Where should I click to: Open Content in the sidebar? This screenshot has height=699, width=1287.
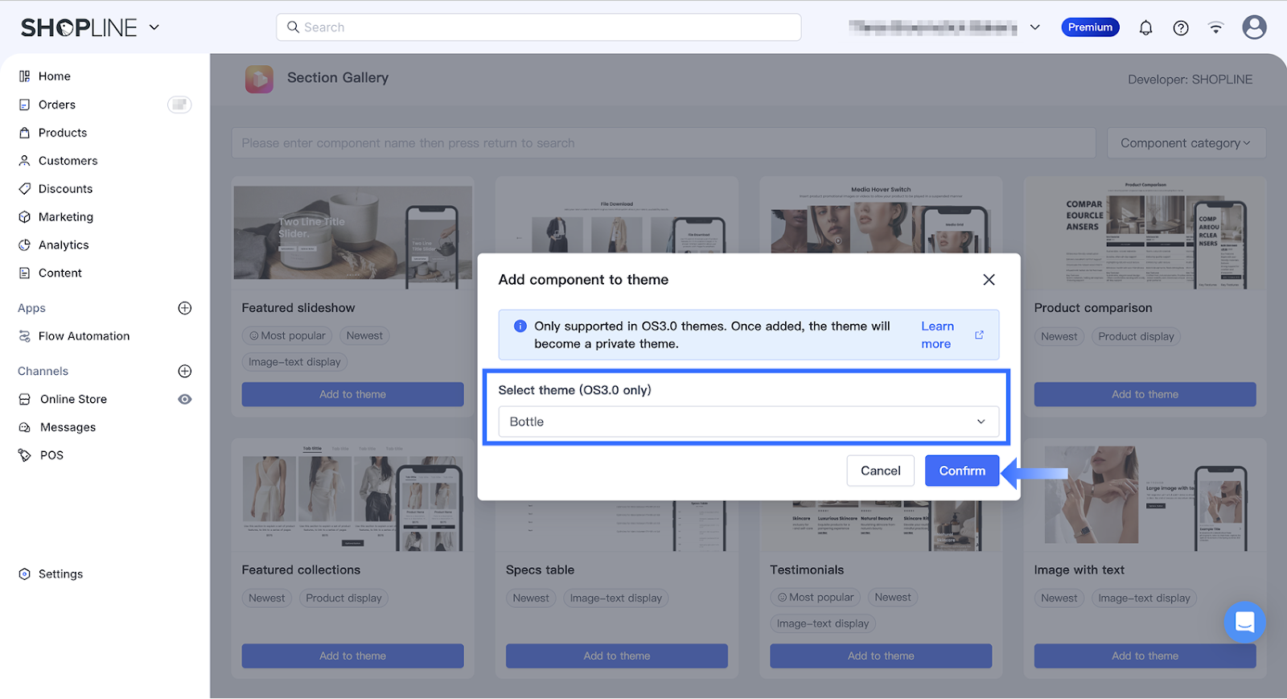(60, 273)
